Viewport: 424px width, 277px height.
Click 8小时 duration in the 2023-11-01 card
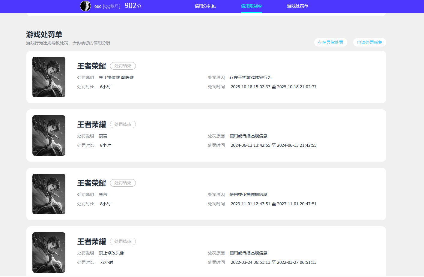pos(106,204)
